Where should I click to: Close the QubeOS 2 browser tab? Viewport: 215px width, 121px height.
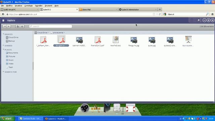click(x=77, y=9)
